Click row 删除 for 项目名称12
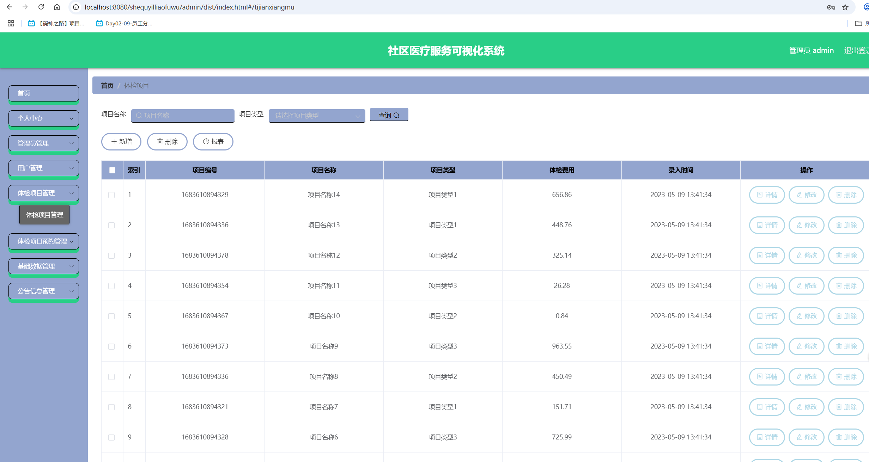 (x=846, y=255)
